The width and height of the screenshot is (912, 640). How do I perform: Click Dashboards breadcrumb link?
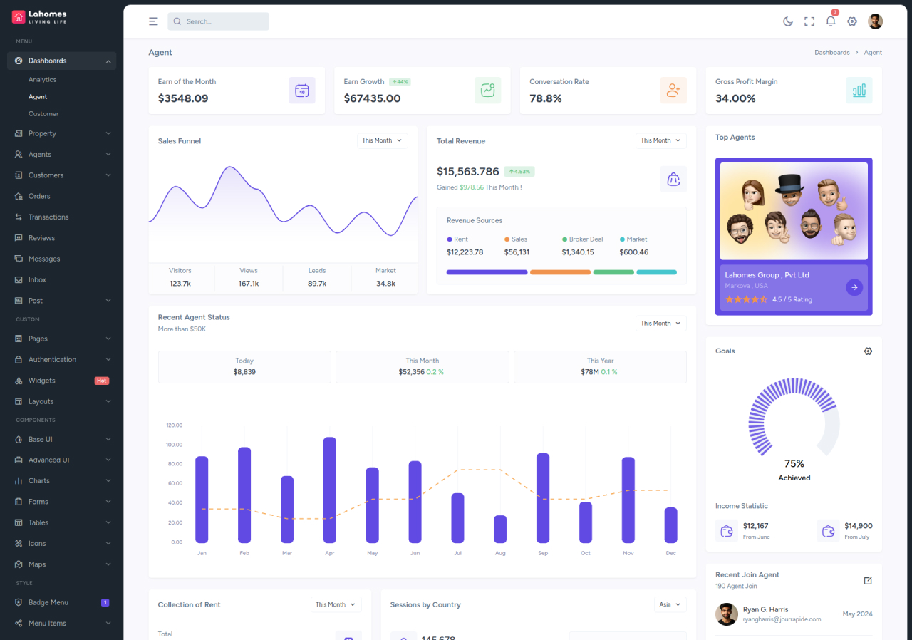coord(832,53)
